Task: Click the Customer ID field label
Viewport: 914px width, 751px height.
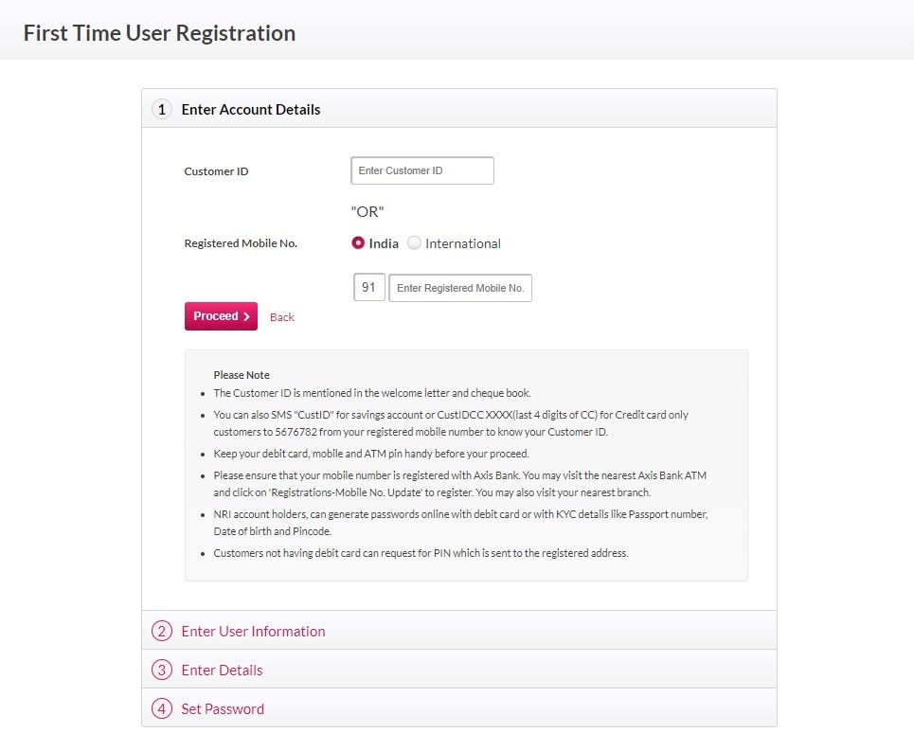Action: click(216, 171)
